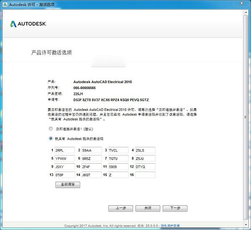The image size is (251, 230).
Task: Select the 立即连接并激活 radio option
Action: pyautogui.click(x=51, y=129)
